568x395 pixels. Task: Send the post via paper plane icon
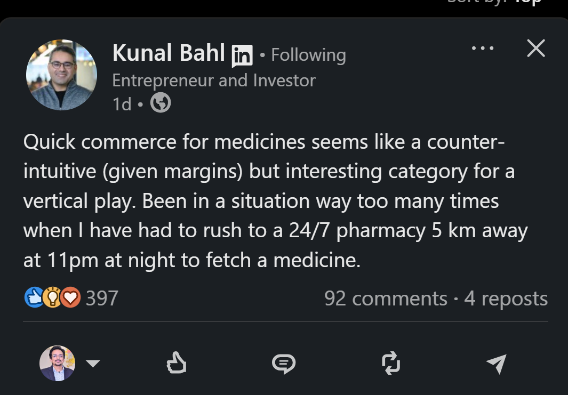pyautogui.click(x=496, y=364)
